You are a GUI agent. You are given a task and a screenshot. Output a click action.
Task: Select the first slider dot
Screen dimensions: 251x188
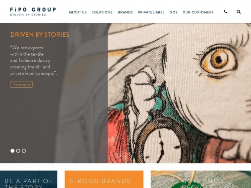point(13,151)
